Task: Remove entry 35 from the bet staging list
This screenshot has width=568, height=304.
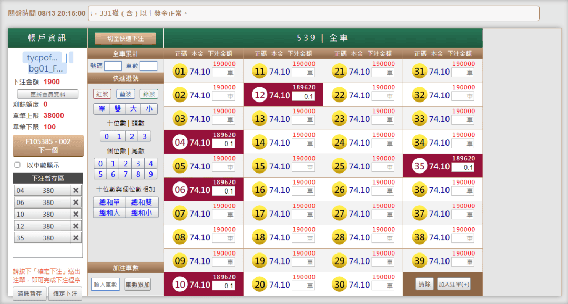Action: (x=76, y=238)
